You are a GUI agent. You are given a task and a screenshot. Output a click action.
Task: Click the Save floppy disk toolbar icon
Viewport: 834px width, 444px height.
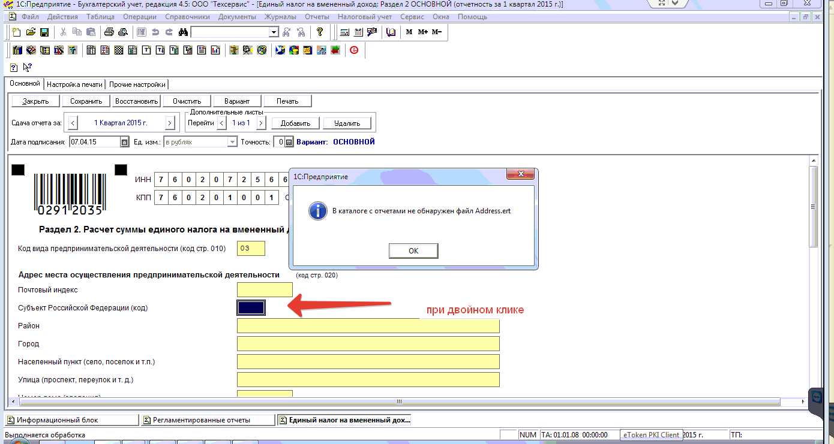point(44,32)
